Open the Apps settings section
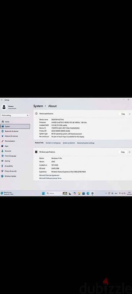132x294 pixels. (x=7, y=146)
